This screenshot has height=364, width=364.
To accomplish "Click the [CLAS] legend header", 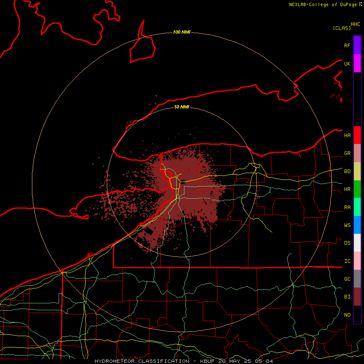I will click(342, 28).
